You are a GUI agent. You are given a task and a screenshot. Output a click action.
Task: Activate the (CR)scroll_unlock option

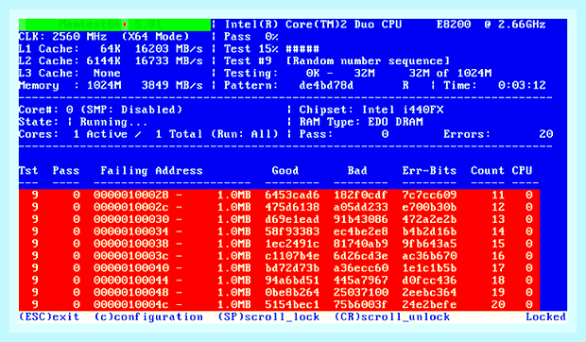tap(392, 317)
